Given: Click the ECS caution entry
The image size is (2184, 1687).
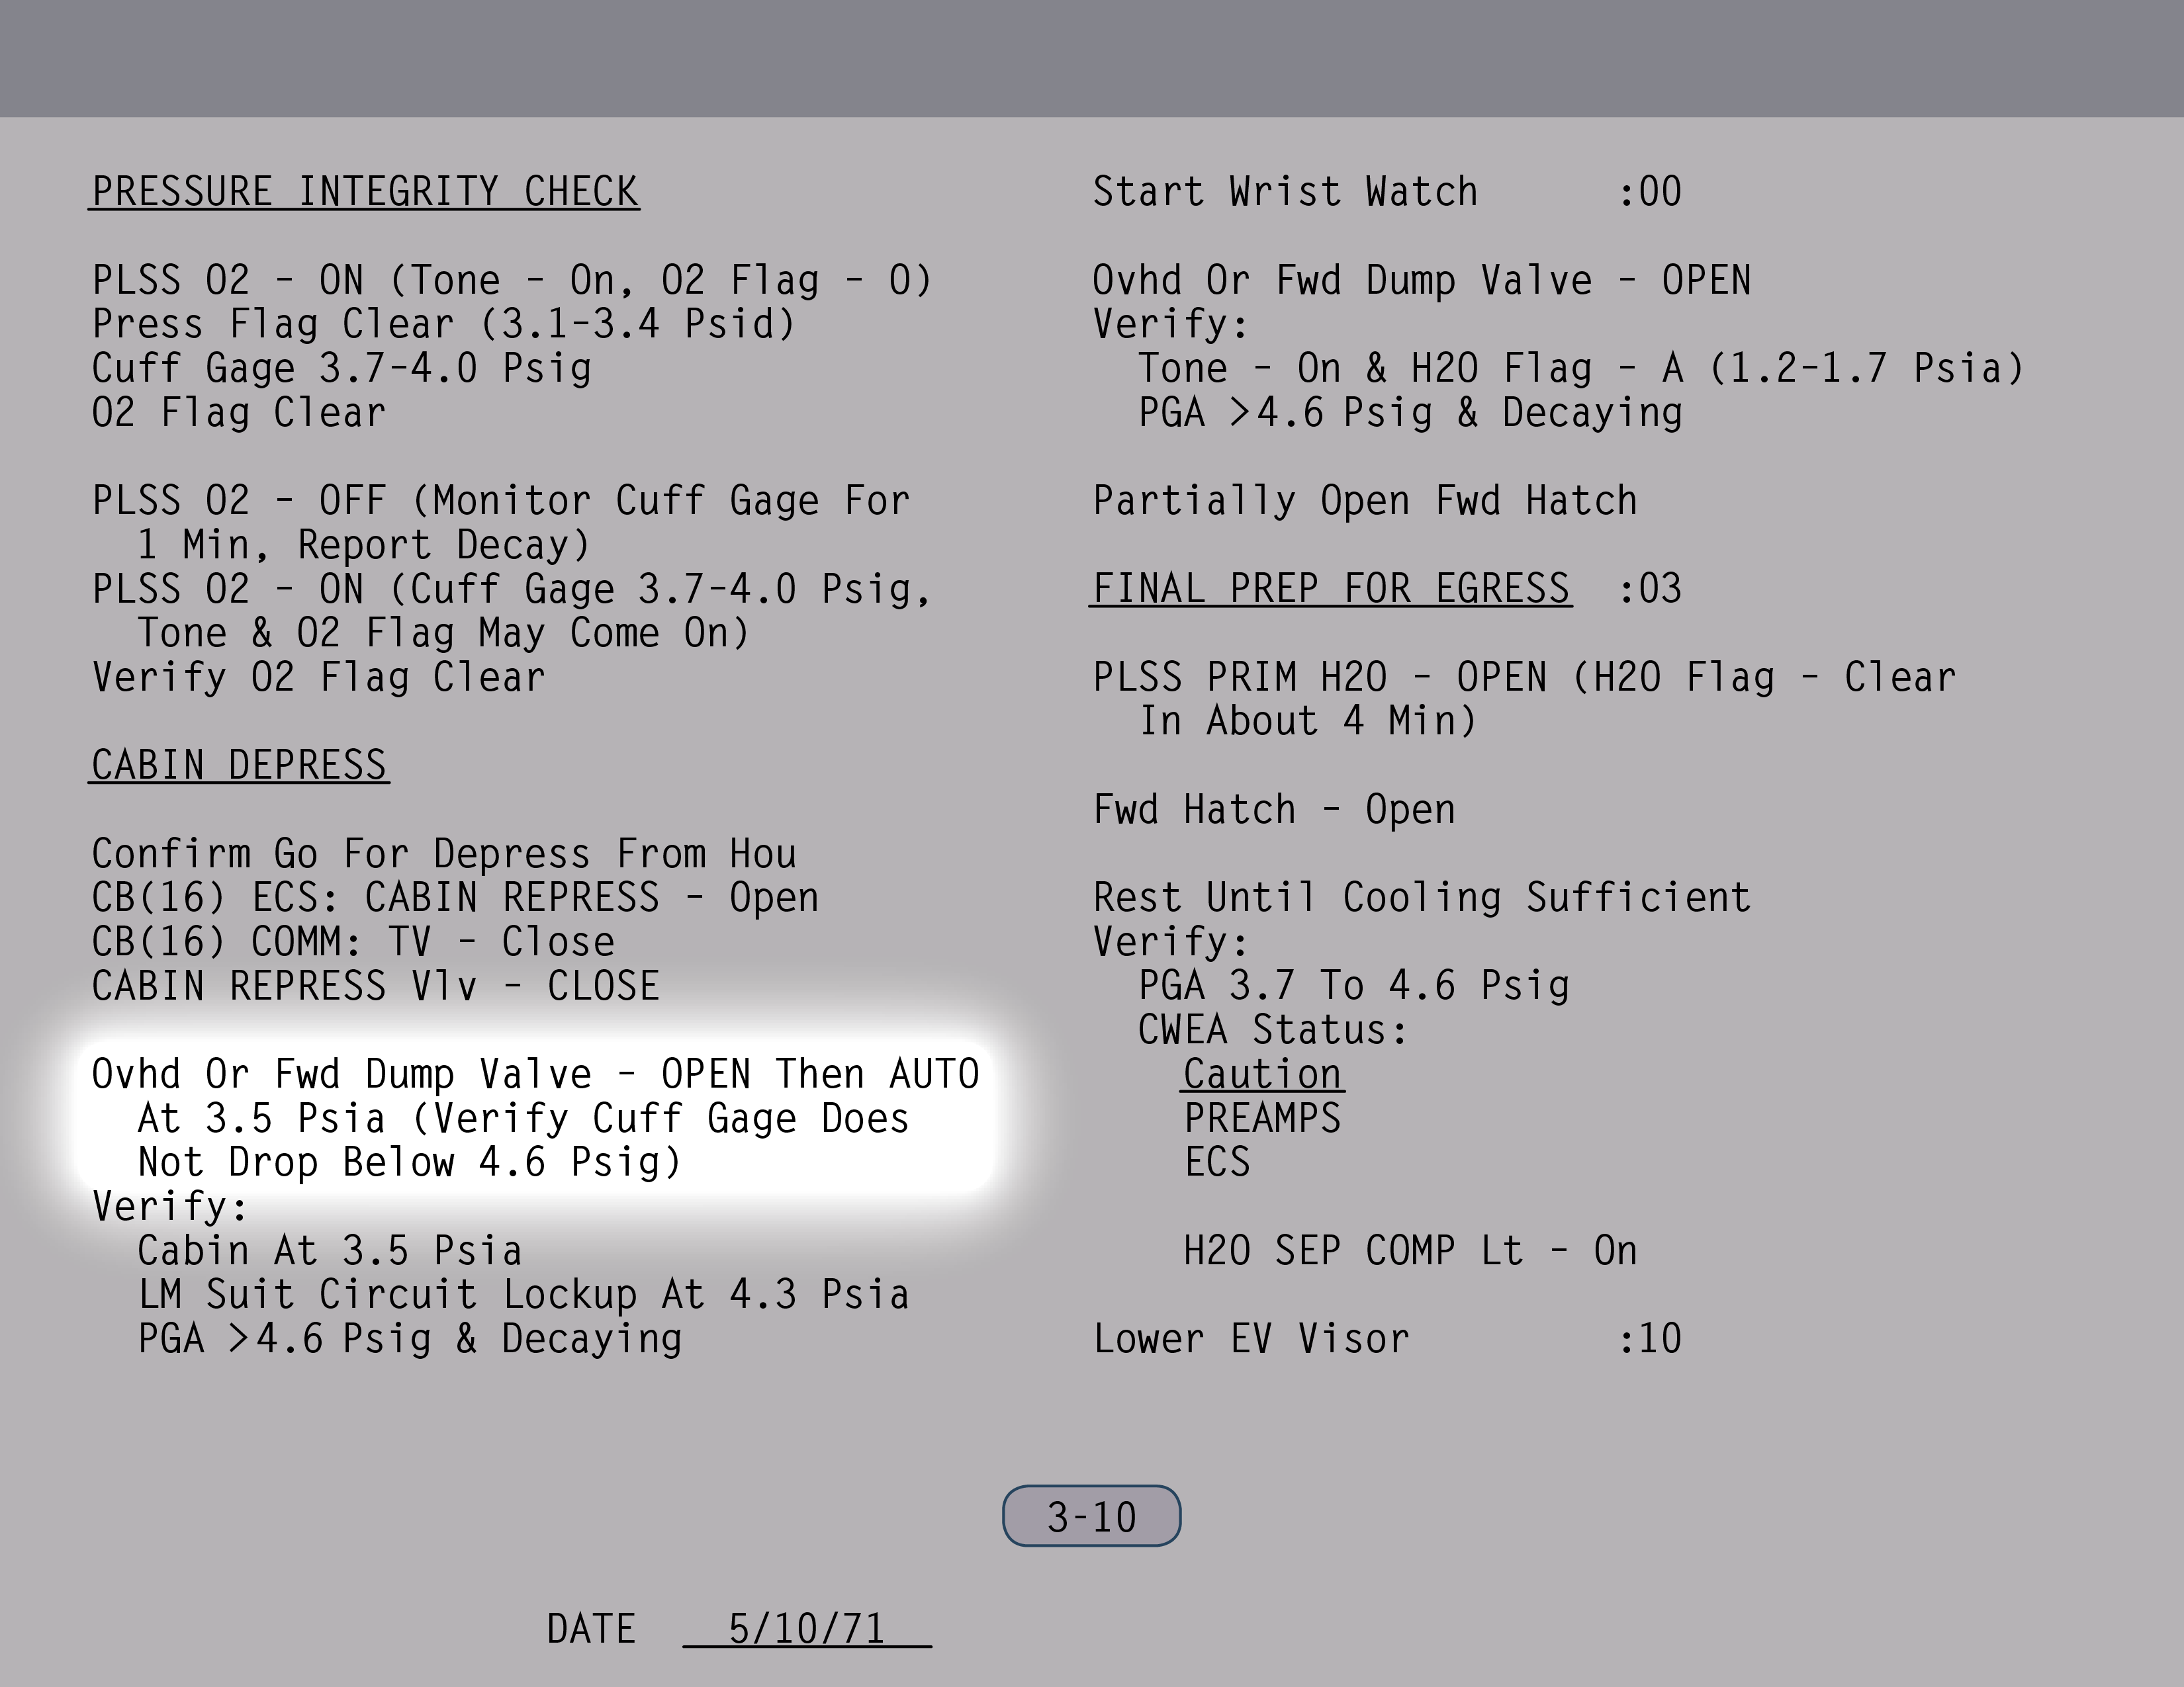Looking at the screenshot, I should 1217,1162.
